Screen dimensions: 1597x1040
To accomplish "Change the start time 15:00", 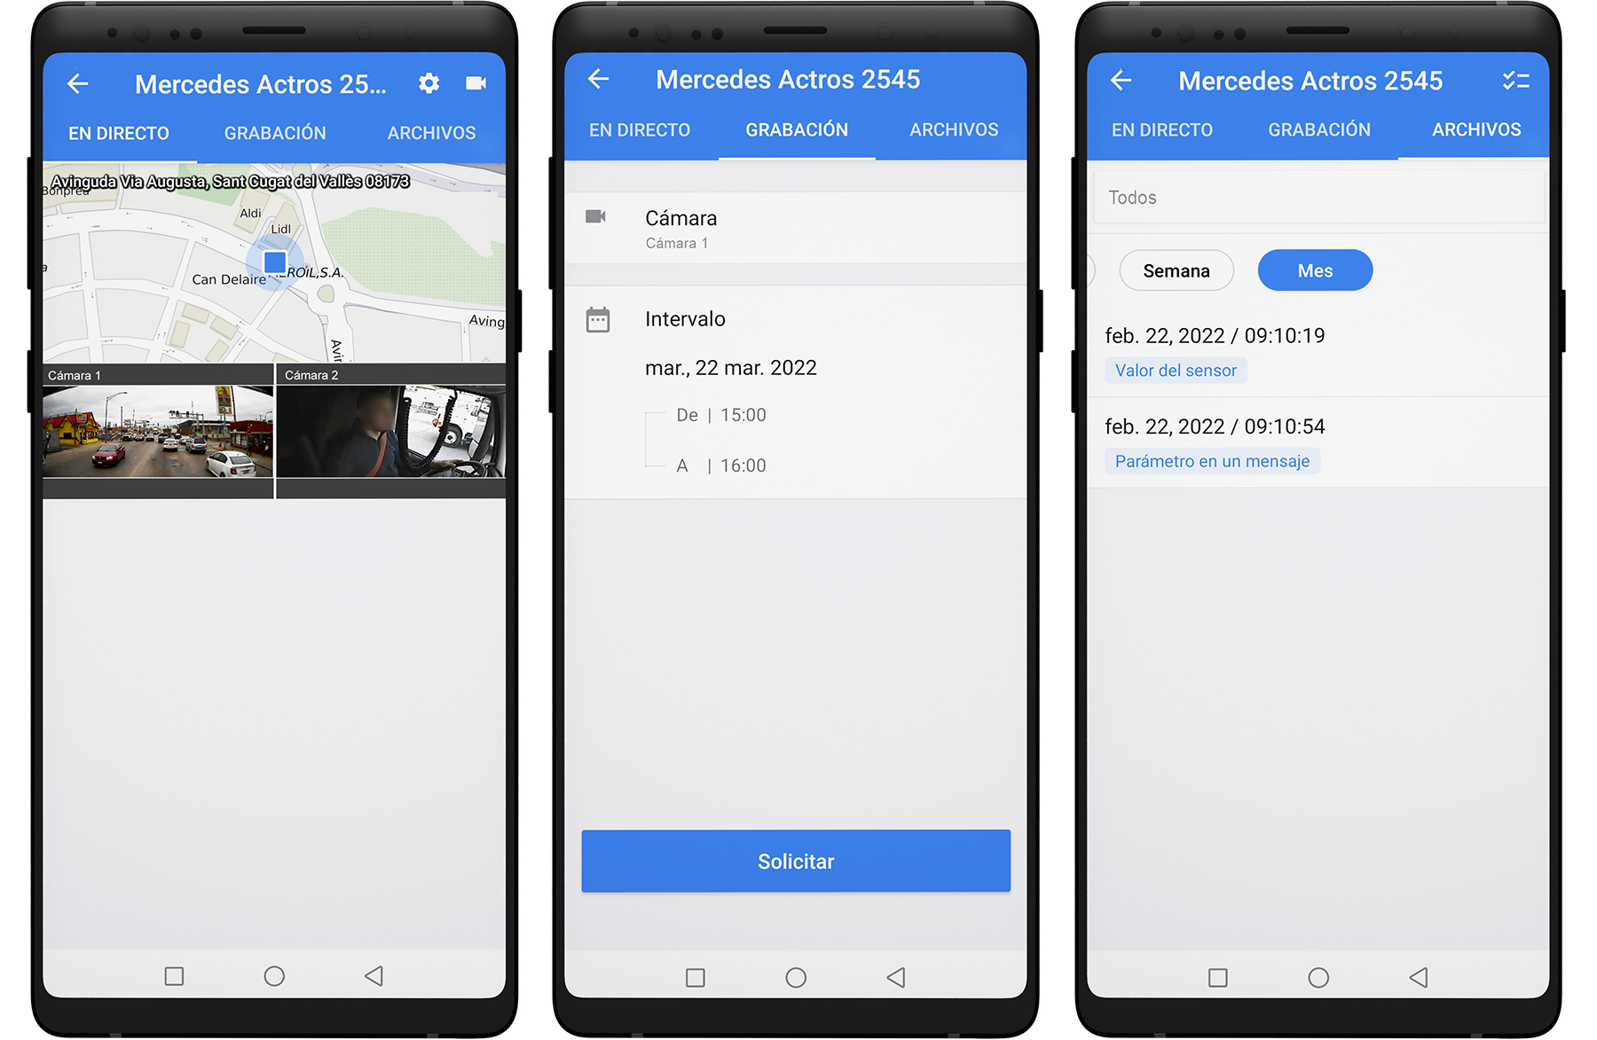I will (x=743, y=415).
